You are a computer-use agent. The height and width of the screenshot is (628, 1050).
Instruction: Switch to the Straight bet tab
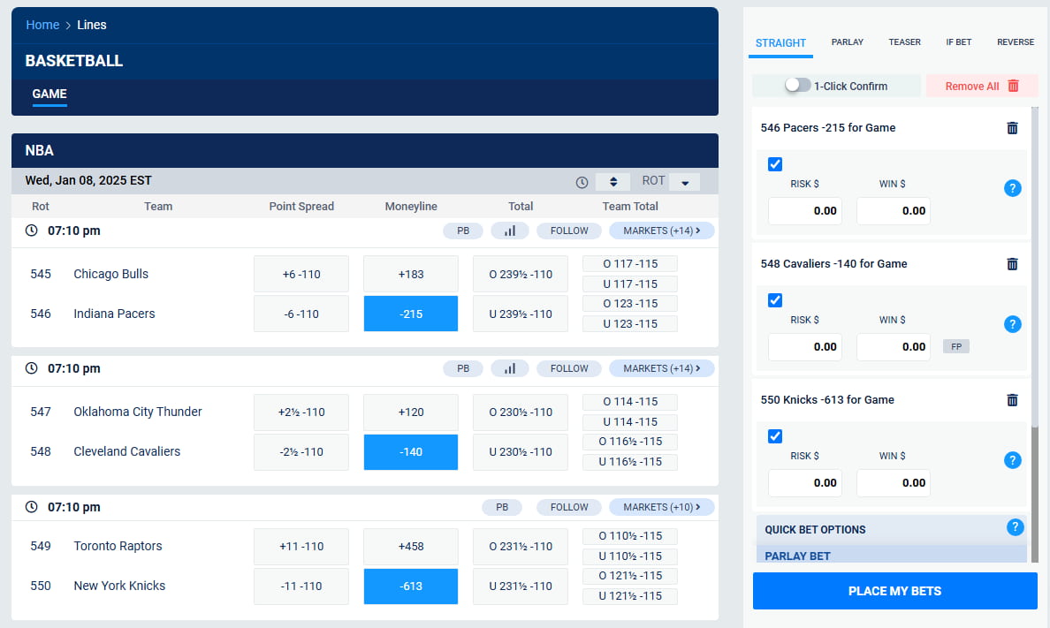[780, 43]
